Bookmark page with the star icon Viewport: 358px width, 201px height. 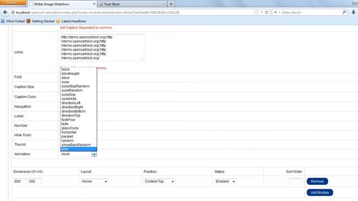coord(256,12)
